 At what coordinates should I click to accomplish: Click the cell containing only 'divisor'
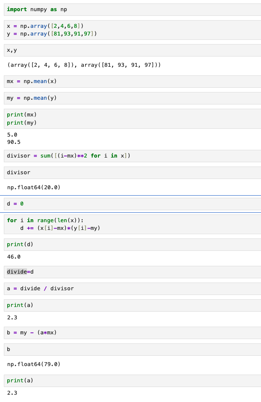coord(132,173)
